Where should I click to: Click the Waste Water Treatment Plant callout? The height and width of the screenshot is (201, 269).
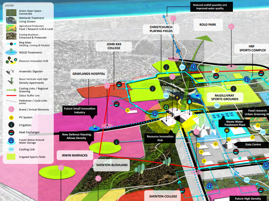click(x=235, y=123)
